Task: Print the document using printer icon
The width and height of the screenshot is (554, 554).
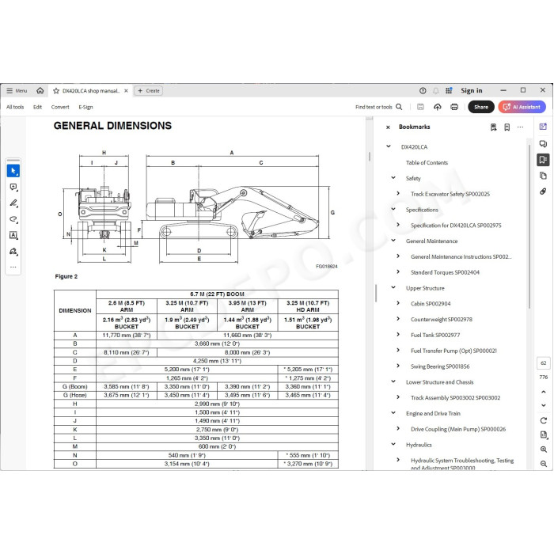Action: pos(454,107)
